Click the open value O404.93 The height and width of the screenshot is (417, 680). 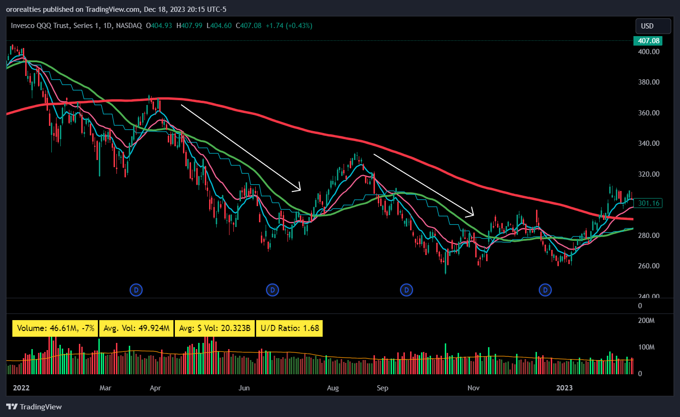(159, 26)
